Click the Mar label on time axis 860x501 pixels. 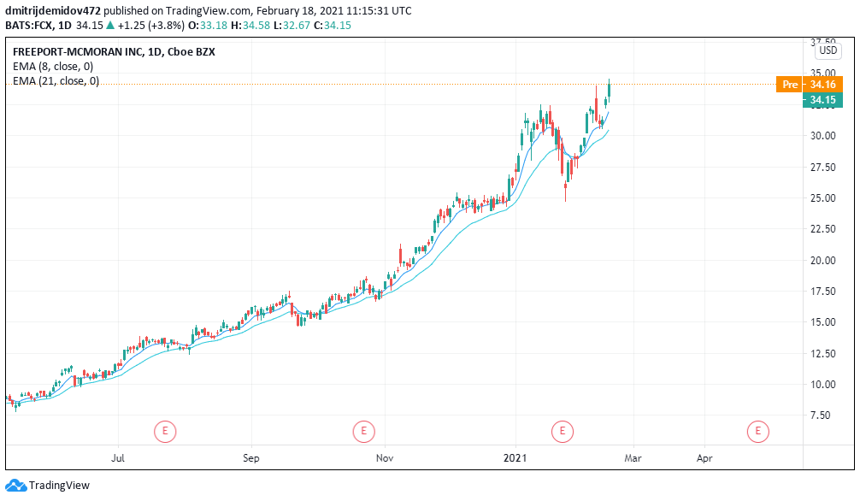point(633,457)
